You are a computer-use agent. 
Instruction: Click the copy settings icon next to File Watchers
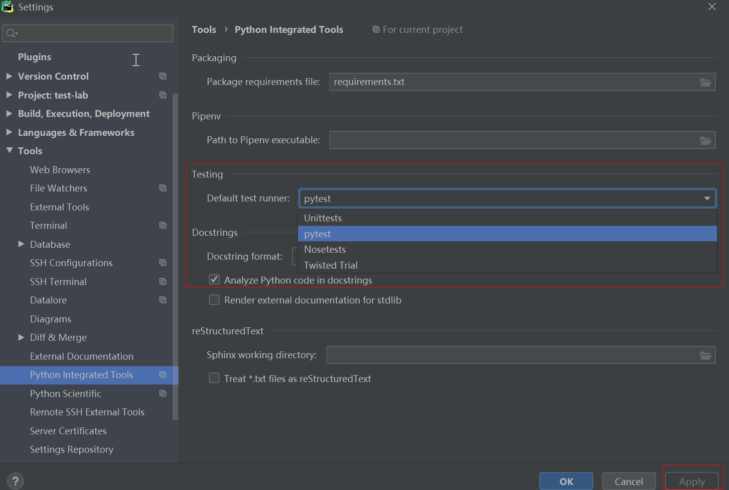162,188
